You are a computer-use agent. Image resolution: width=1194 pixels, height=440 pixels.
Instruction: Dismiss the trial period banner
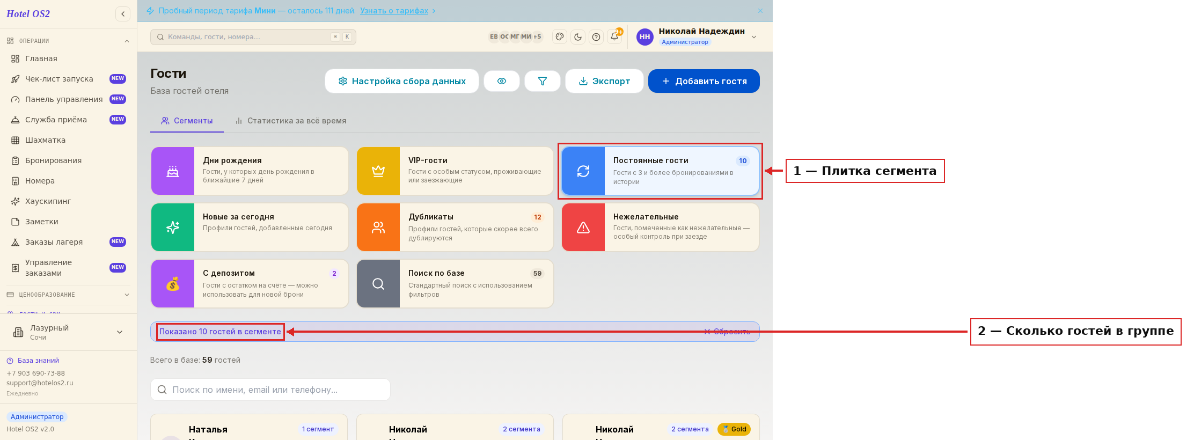760,11
